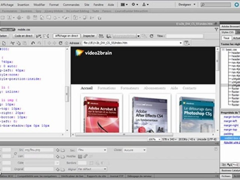Click the Copy icon in standard toolbar

(x=18, y=43)
